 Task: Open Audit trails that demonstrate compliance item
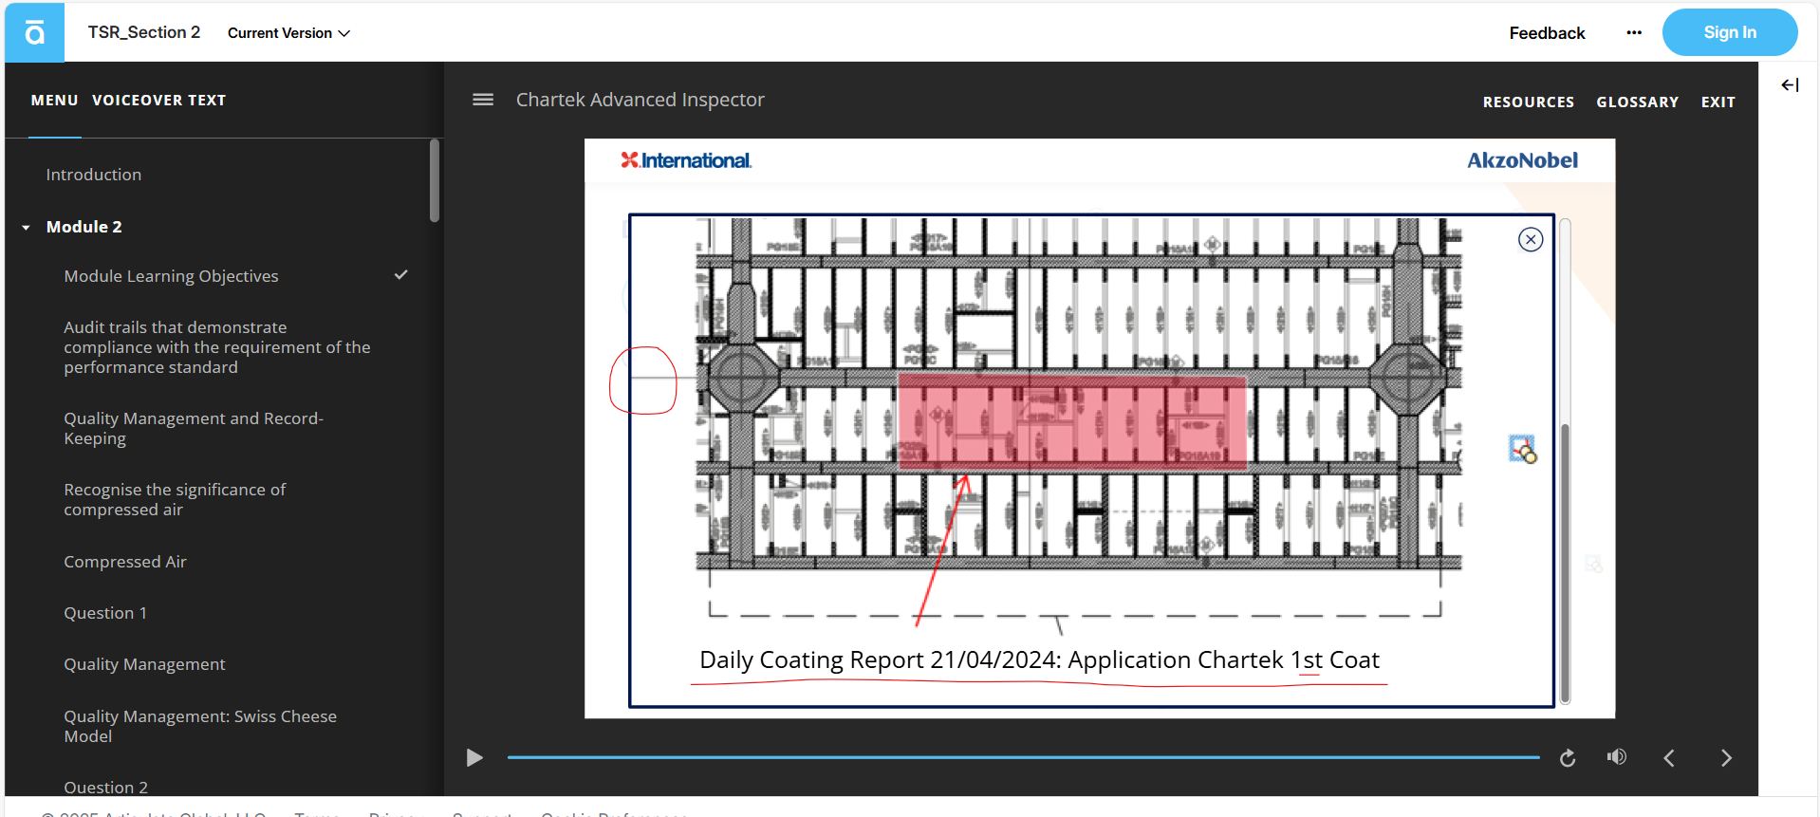tap(217, 347)
